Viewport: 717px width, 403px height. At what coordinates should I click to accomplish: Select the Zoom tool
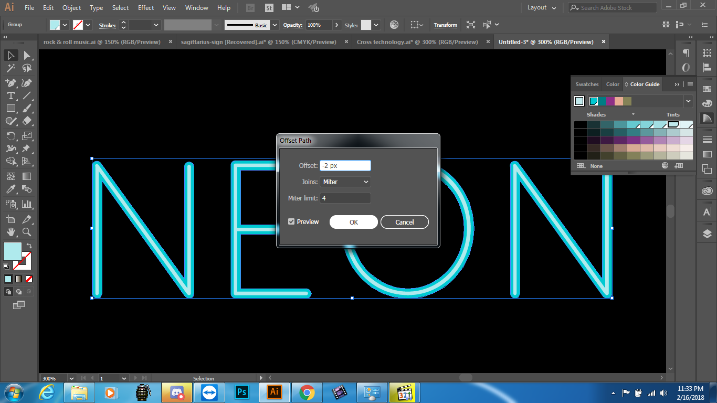click(27, 231)
